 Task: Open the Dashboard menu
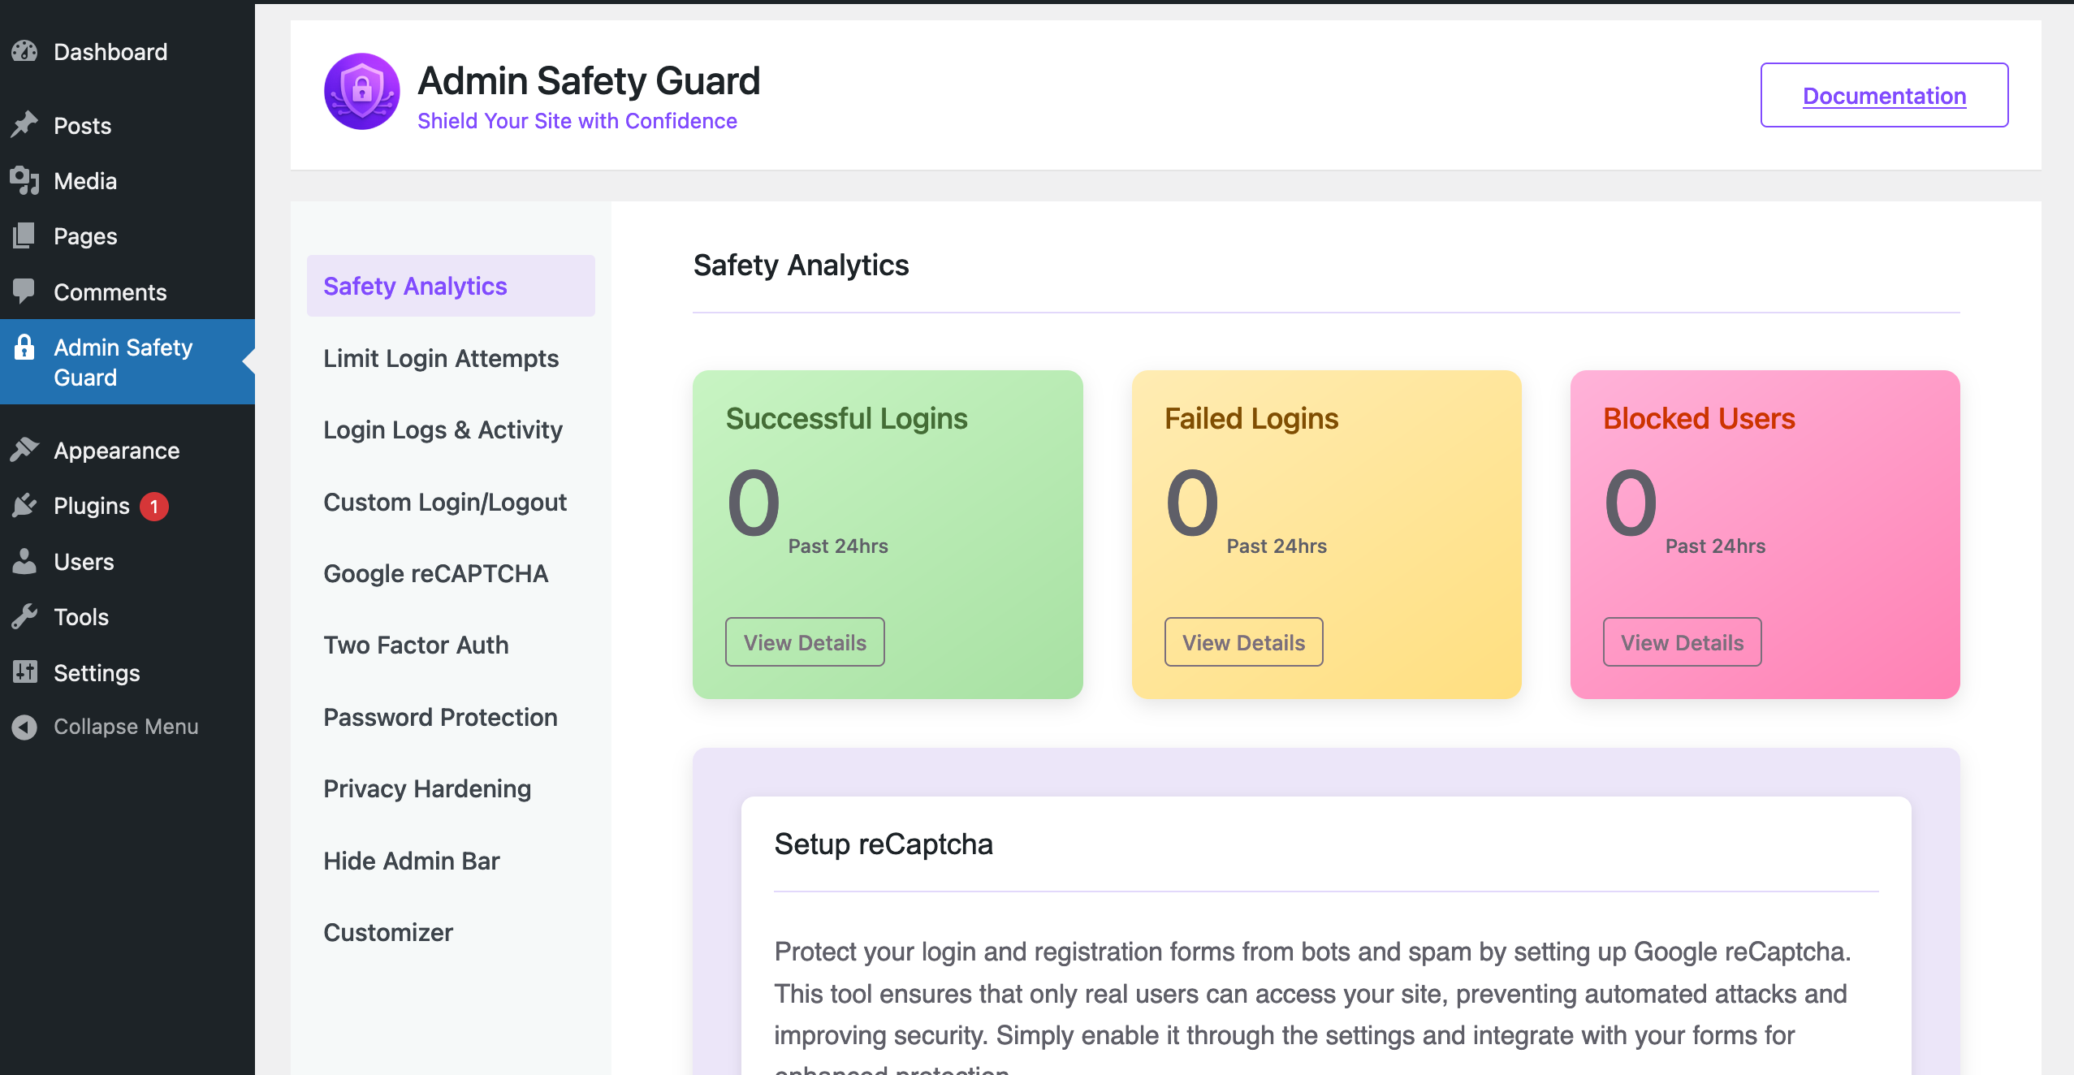point(127,52)
